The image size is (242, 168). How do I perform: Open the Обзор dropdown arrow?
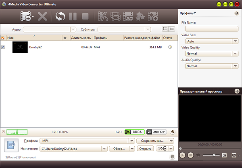tap(132, 149)
